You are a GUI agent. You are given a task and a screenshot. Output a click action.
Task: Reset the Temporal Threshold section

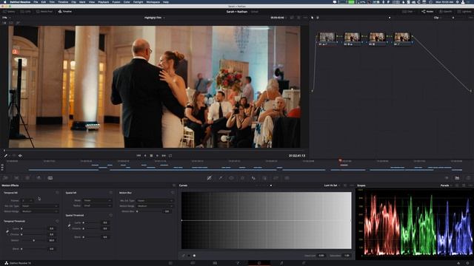[57, 221]
